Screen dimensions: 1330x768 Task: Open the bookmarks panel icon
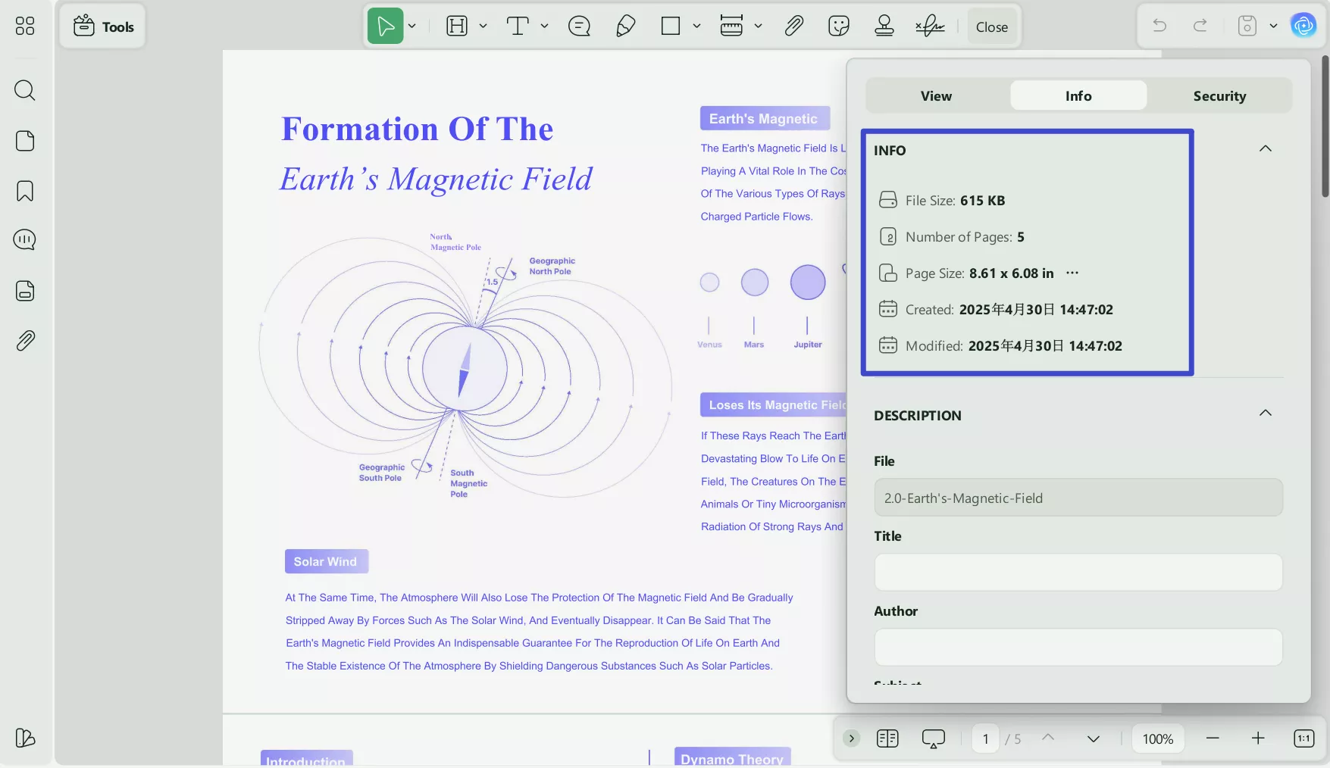click(x=25, y=191)
